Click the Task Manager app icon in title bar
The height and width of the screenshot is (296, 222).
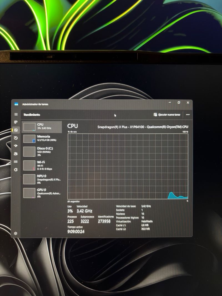pyautogui.click(x=16, y=104)
